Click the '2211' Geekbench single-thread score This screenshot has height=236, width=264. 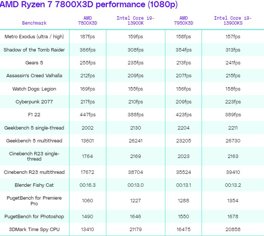[x=233, y=128]
